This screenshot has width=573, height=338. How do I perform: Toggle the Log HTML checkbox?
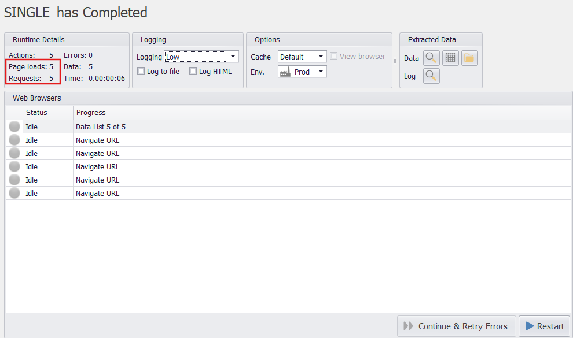[193, 72]
